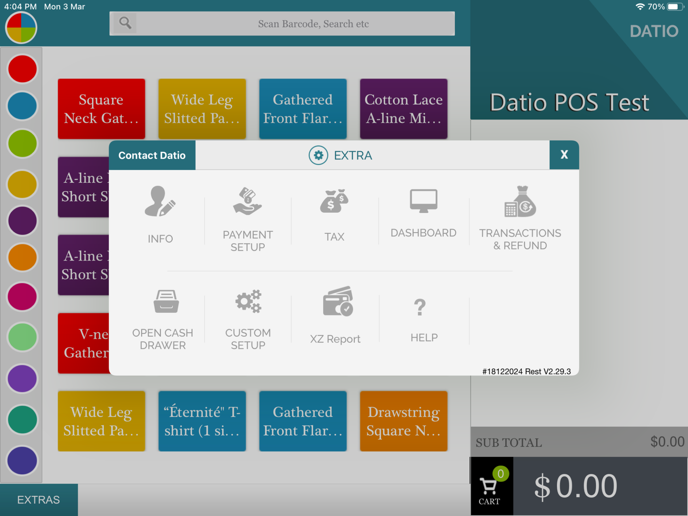688x516 pixels.
Task: Close the EXTRA dialog
Action: pyautogui.click(x=564, y=155)
